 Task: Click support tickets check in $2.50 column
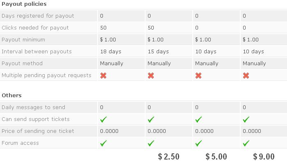[x=151, y=119]
